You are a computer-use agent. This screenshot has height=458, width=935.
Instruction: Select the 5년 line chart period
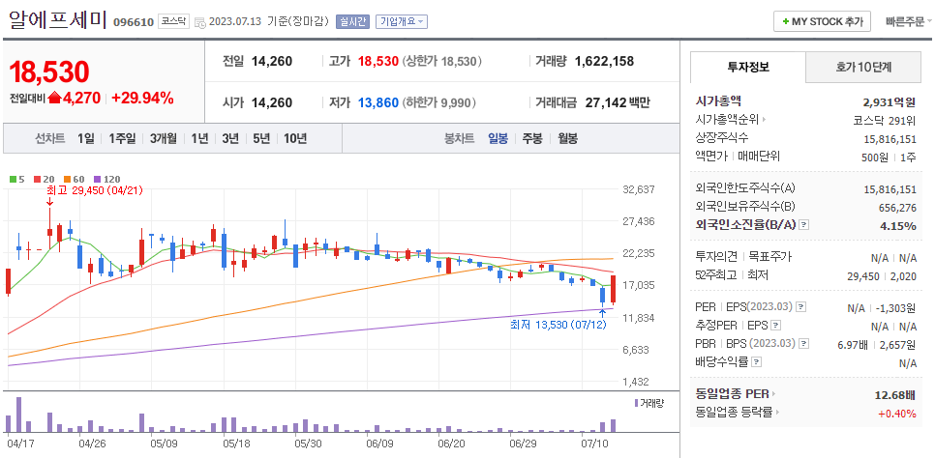click(x=261, y=139)
